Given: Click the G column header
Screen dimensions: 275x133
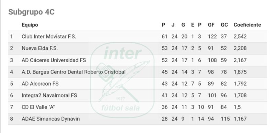Looking at the screenshot, I should click(183, 25).
